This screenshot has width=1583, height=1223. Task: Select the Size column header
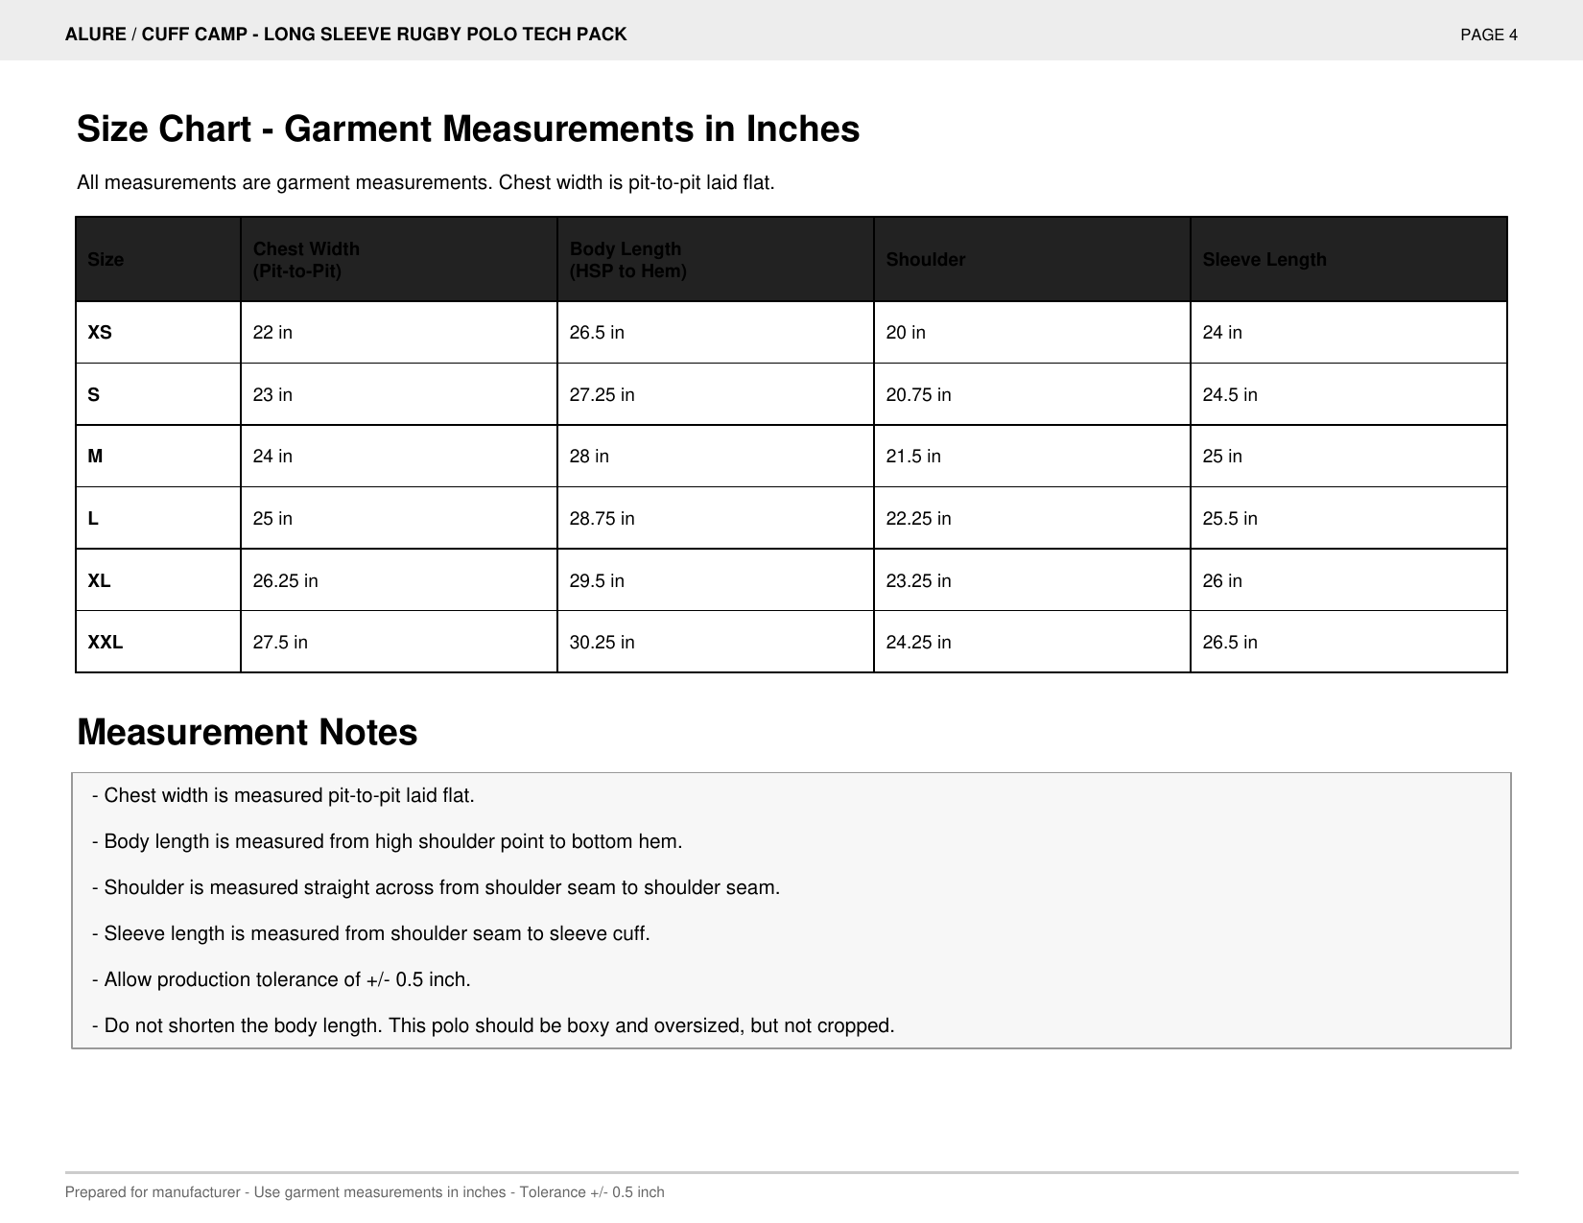point(158,259)
